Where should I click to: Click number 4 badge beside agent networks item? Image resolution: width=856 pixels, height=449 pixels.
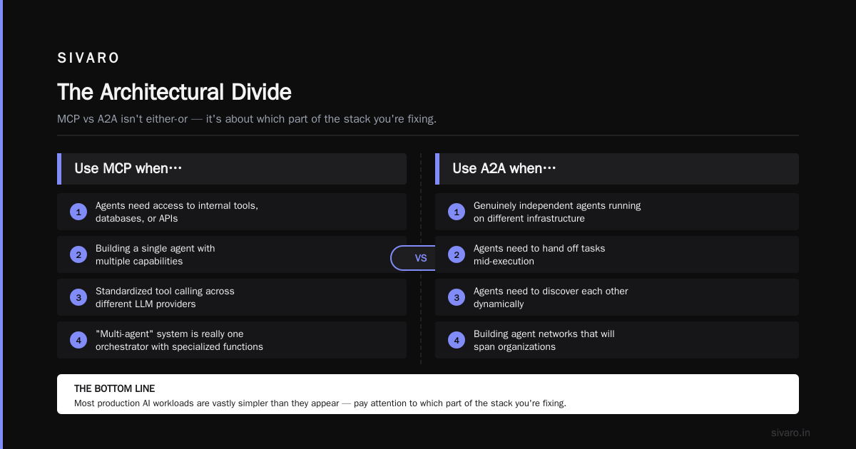pyautogui.click(x=457, y=340)
